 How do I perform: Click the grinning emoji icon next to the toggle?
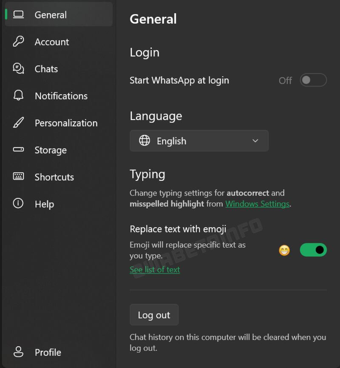click(x=284, y=250)
